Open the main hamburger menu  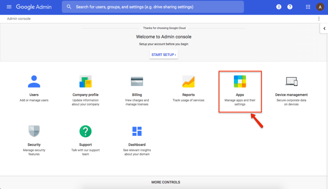click(9, 7)
